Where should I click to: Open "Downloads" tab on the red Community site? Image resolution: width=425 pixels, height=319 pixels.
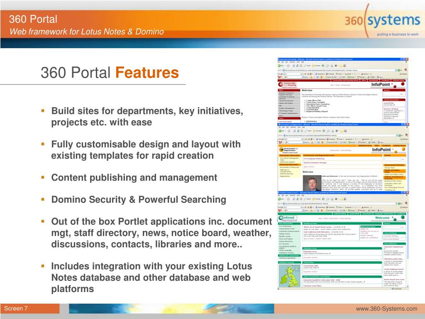[374, 80]
